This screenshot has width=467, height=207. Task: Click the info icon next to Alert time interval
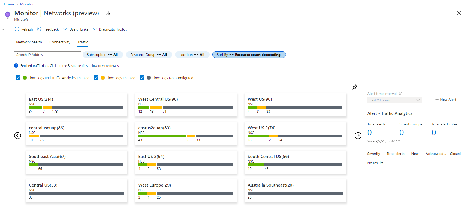tap(401, 94)
